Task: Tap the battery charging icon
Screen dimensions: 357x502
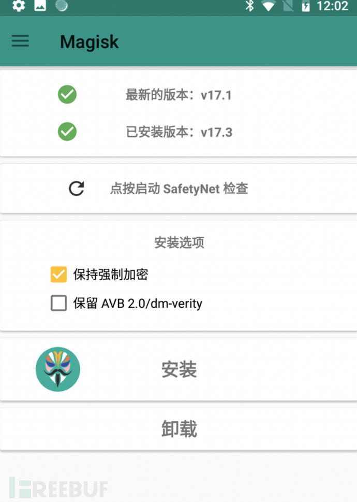Action: pos(306,6)
